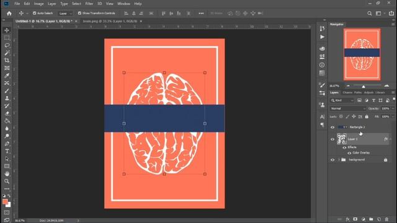Screen dimensions: 397x223
Task: Select the Move tool in the toolbar
Action: pos(7,30)
